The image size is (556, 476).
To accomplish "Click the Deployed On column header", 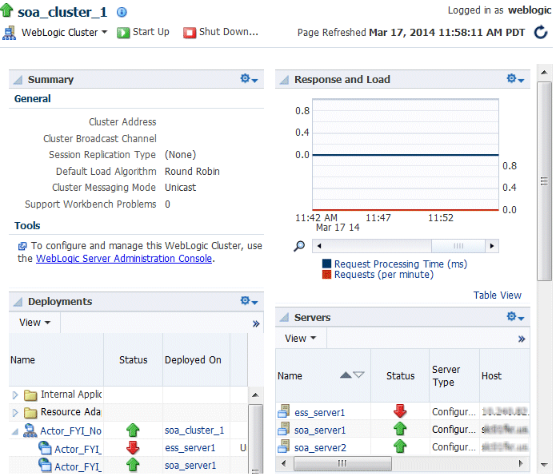I will (197, 360).
